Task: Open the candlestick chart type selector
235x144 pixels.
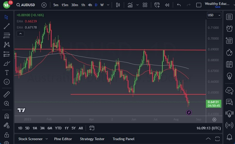Action: click(118, 5)
